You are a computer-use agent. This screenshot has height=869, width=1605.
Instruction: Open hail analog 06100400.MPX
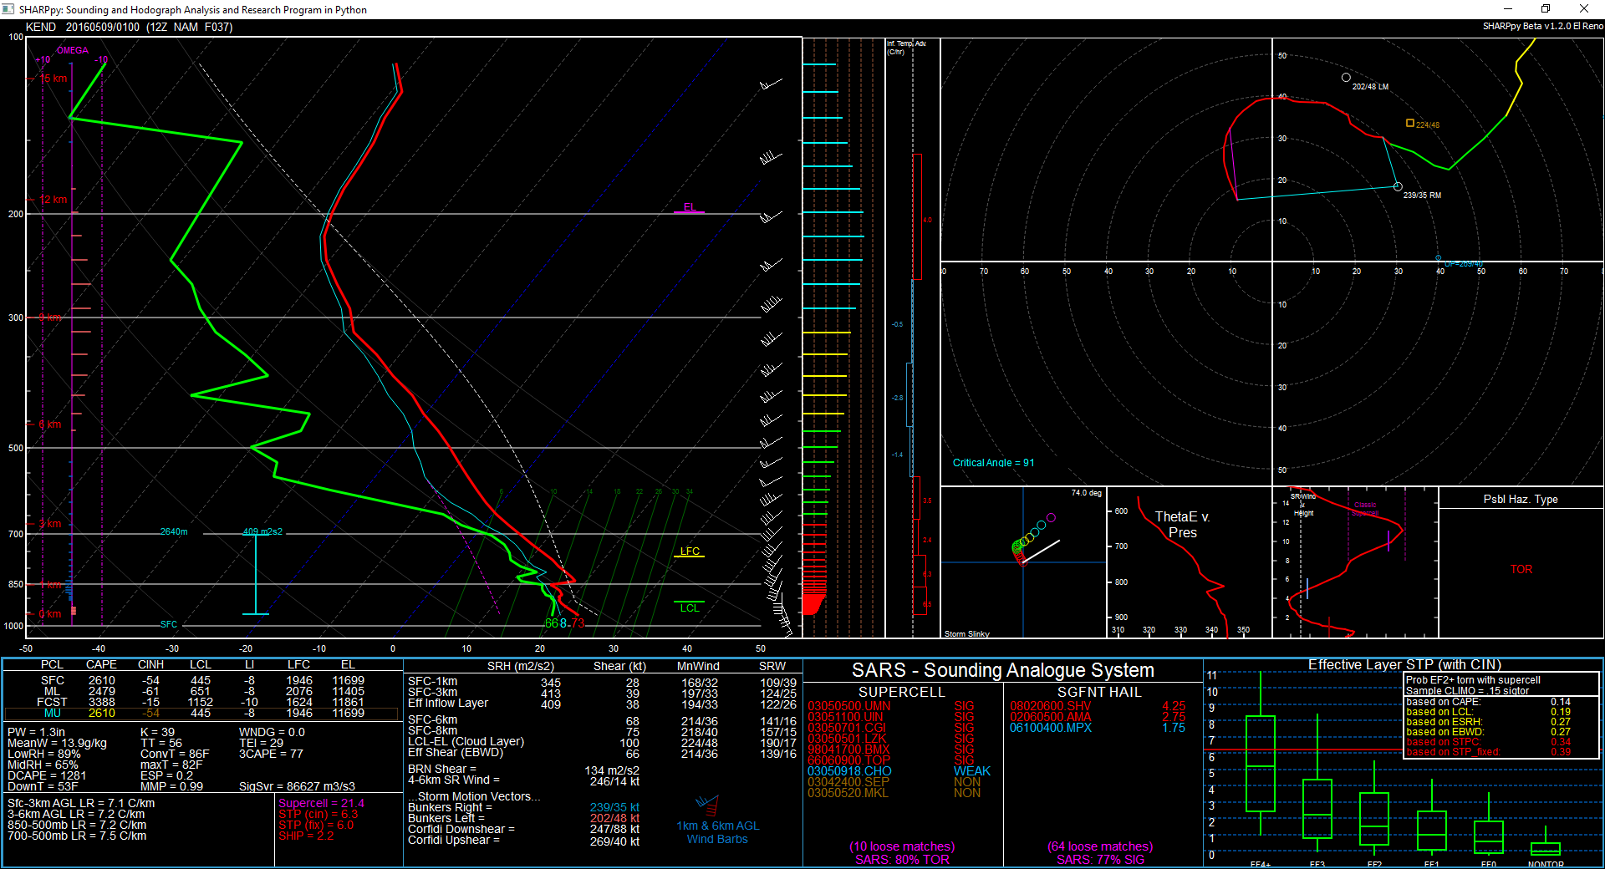coord(1050,728)
